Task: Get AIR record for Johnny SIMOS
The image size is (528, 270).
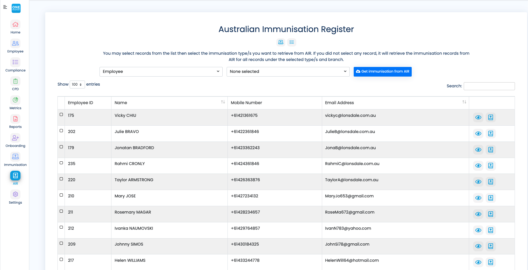Action: pyautogui.click(x=490, y=246)
